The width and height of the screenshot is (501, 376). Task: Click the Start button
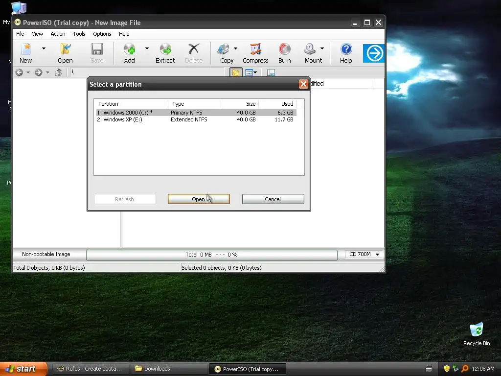[23, 369]
